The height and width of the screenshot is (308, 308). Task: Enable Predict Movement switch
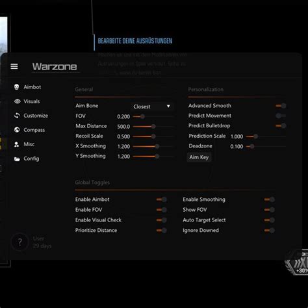pyautogui.click(x=281, y=116)
